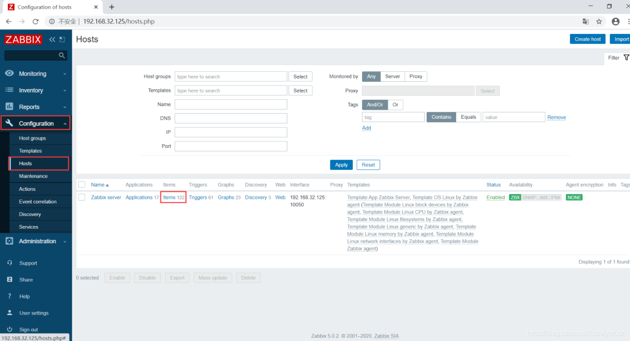This screenshot has width=630, height=341.
Task: Click the Administration gear icon
Action: (9, 241)
